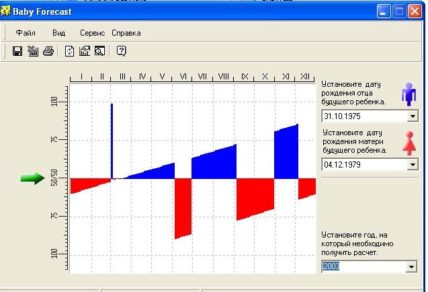Open the Файл menu
The width and height of the screenshot is (428, 292).
point(26,33)
